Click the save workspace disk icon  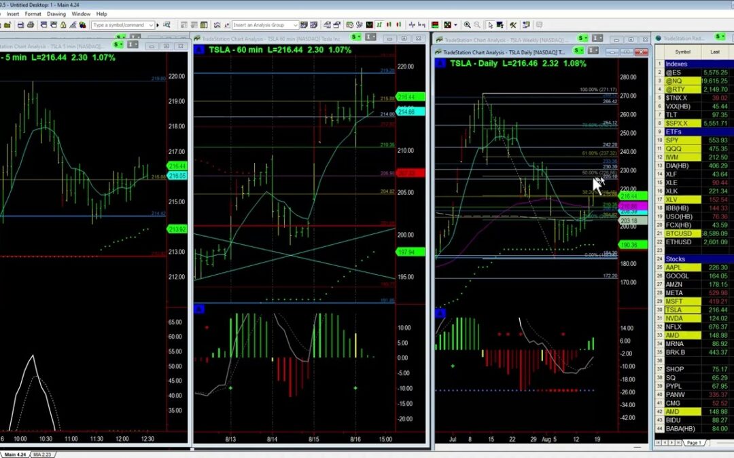click(x=20, y=25)
